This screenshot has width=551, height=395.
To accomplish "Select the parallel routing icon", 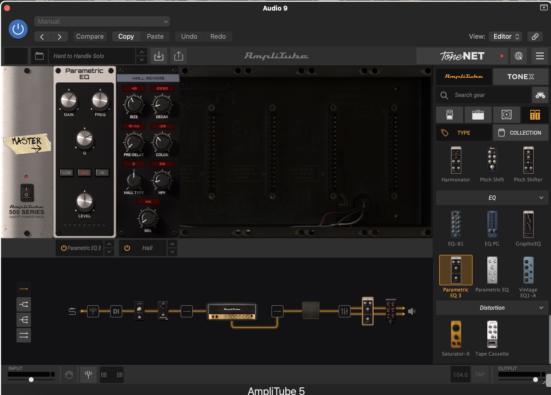I will coord(24,335).
